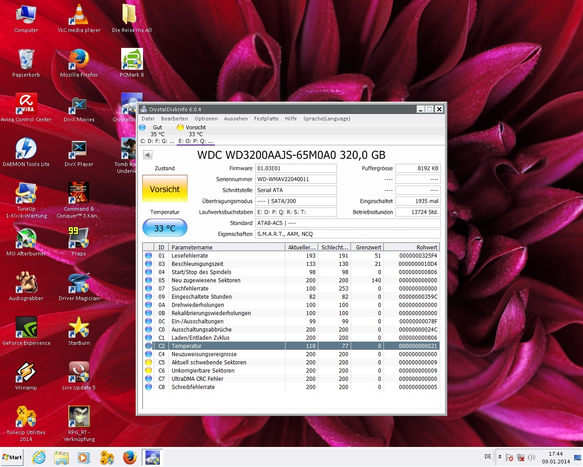Show hidden tray icons arrow
Image resolution: width=583 pixels, height=467 pixels.
point(500,457)
